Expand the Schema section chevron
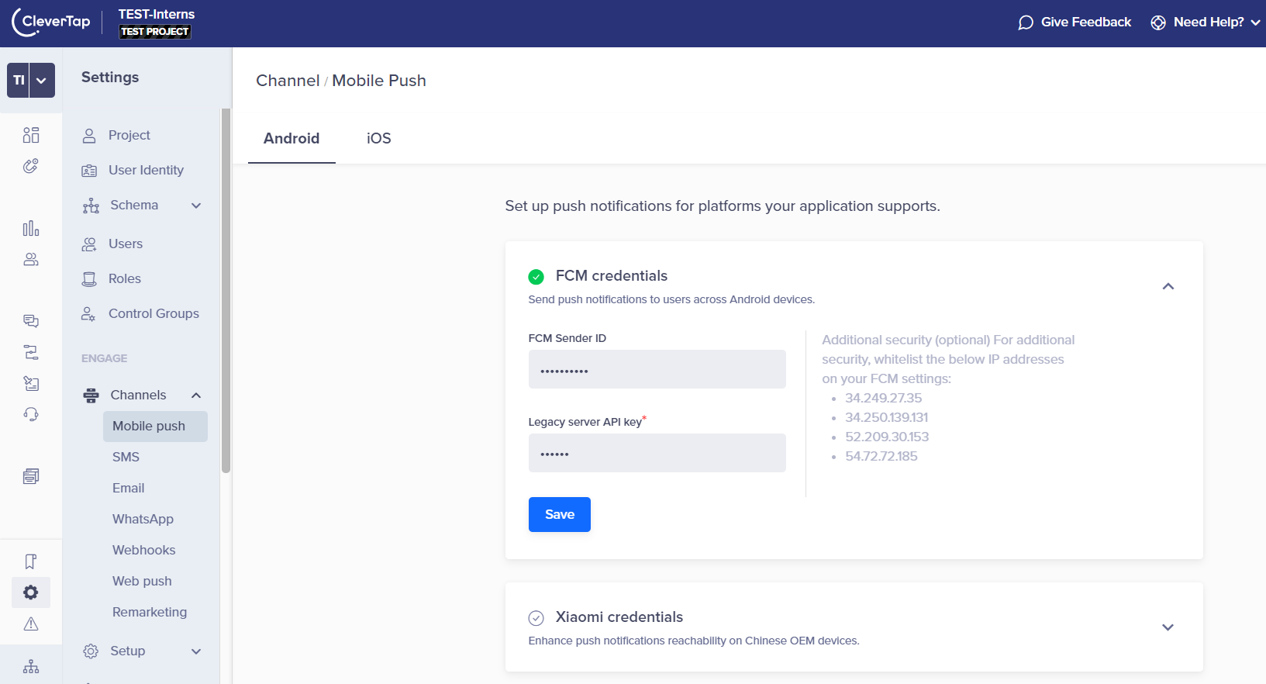 click(196, 206)
